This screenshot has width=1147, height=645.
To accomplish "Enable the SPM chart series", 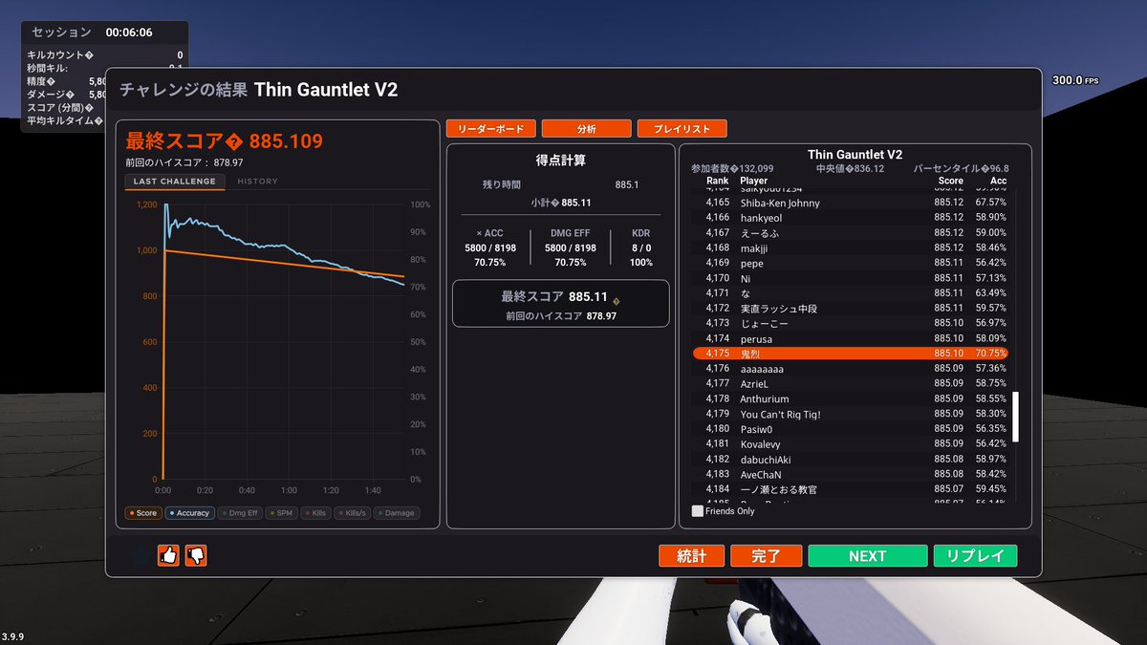I will (x=281, y=513).
